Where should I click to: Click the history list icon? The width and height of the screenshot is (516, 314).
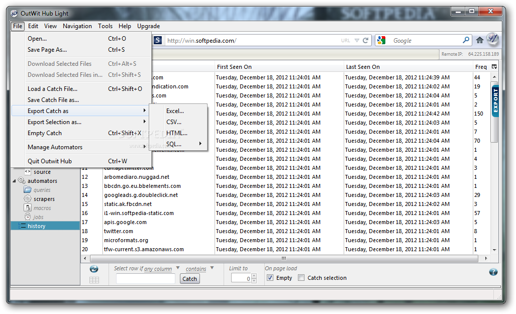pos(22,226)
